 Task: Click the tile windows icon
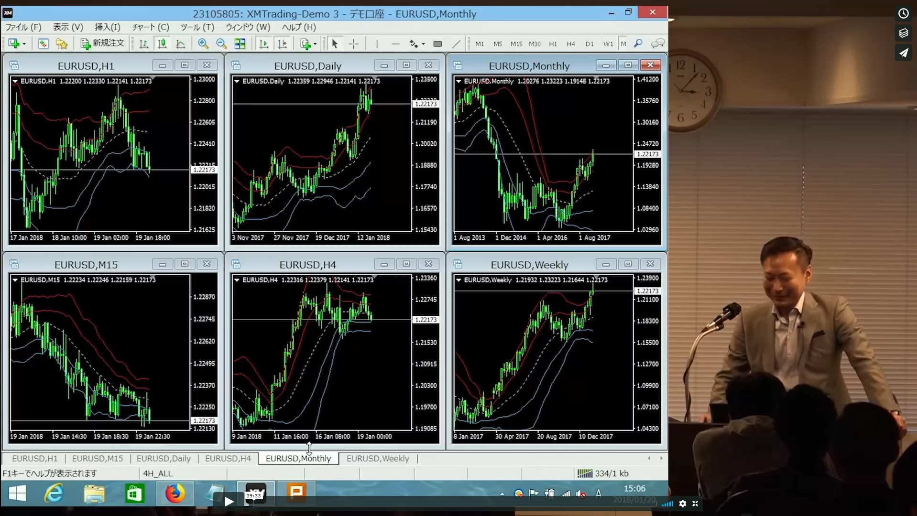coord(240,44)
